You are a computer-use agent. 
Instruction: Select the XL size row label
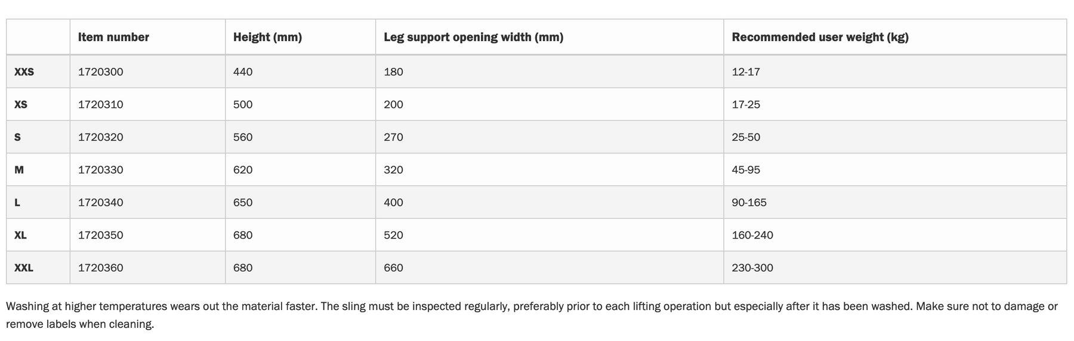pos(20,235)
